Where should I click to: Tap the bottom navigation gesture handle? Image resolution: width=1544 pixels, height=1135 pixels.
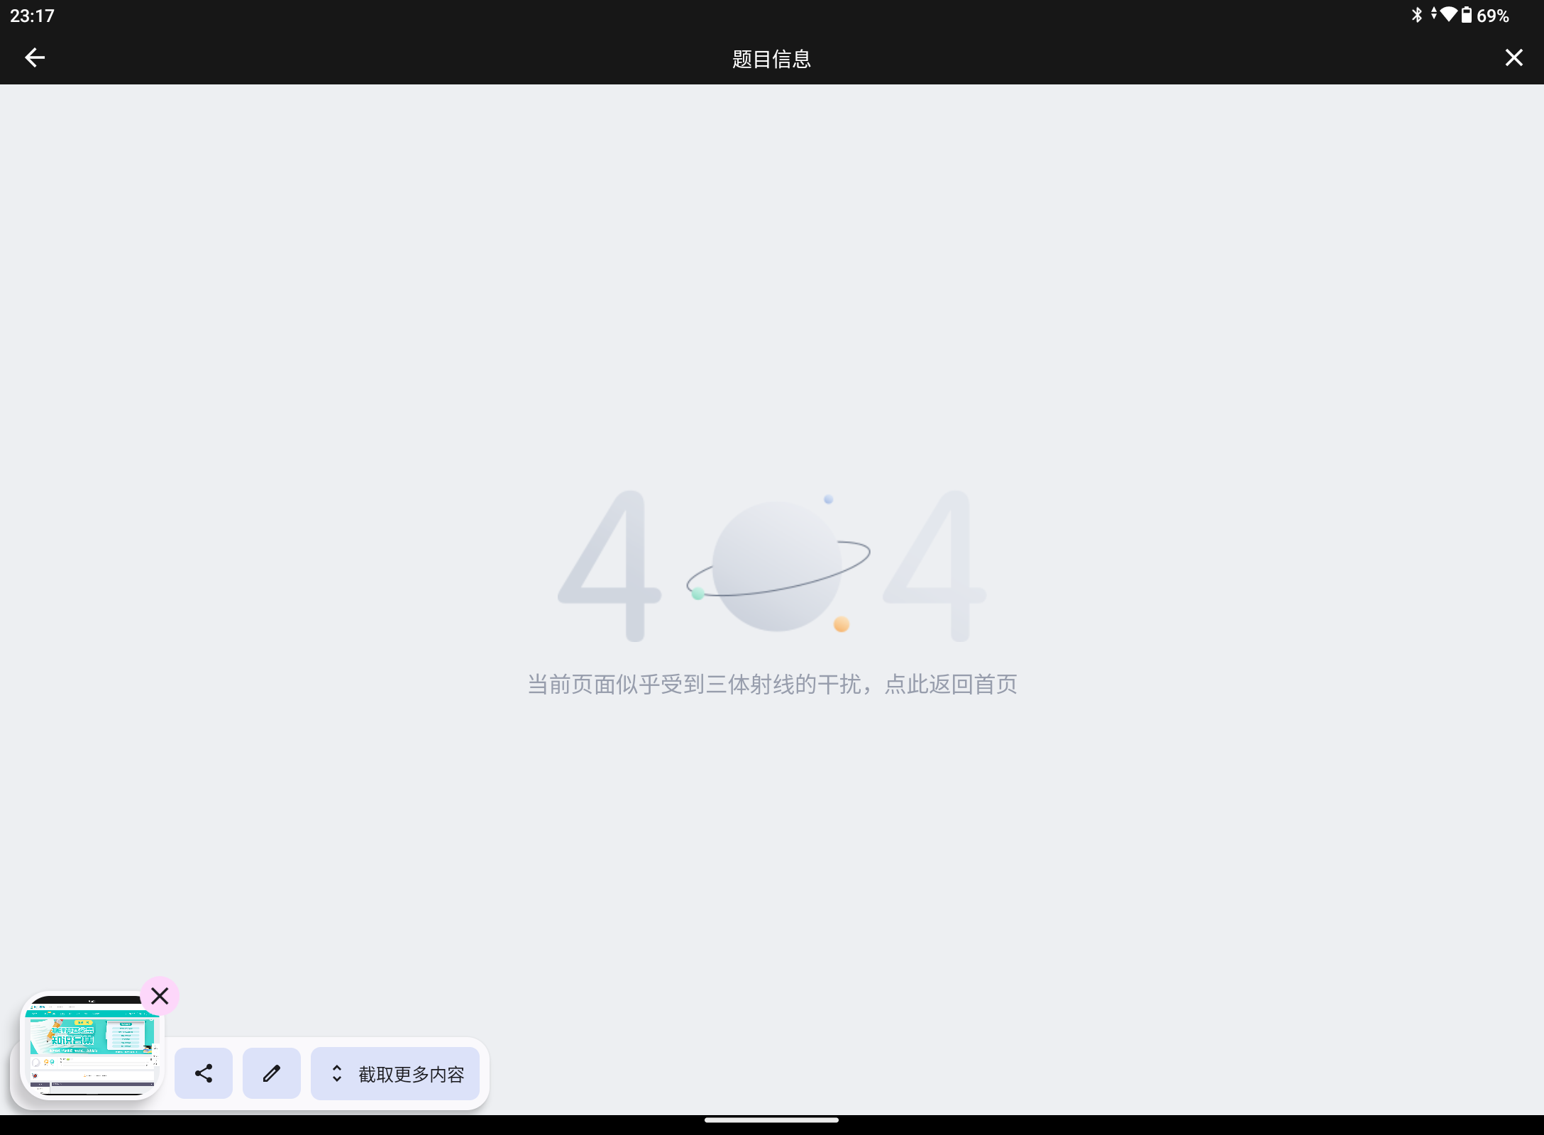point(771,1120)
